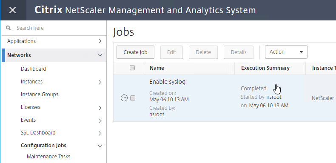Tick the Enable syslog job checkbox
This screenshot has height=163, width=336.
pos(133,98)
